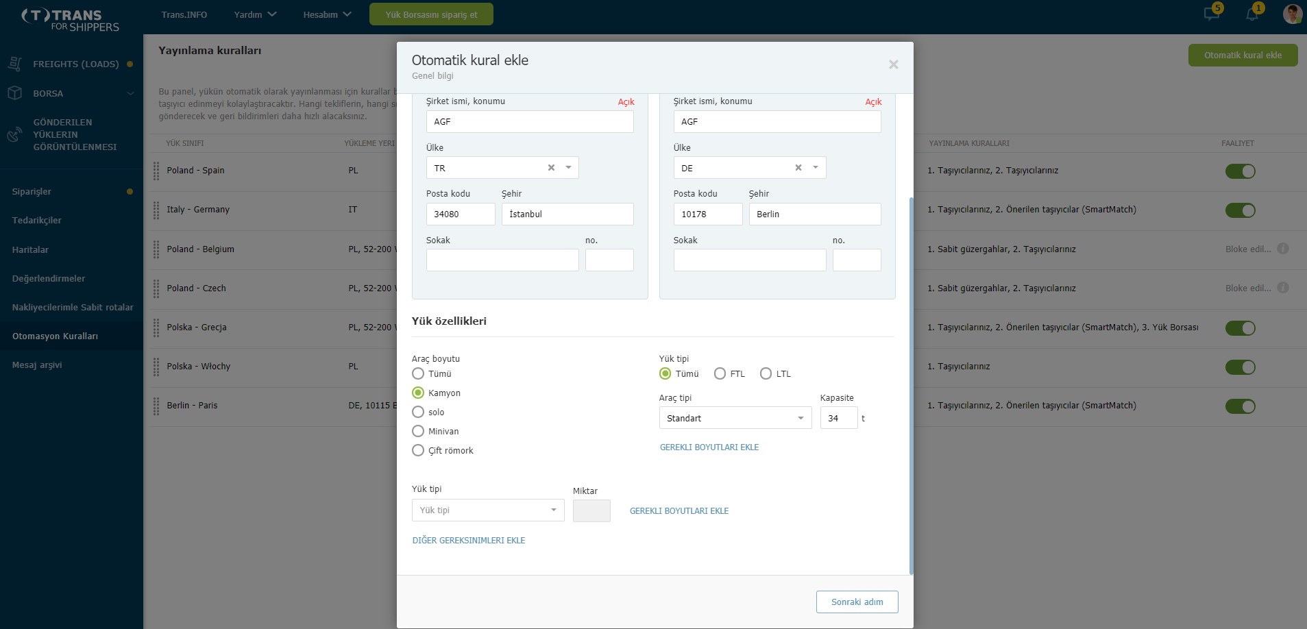1307x629 pixels.
Task: Go to Tedarikçiler in the sidebar
Action: (36, 220)
